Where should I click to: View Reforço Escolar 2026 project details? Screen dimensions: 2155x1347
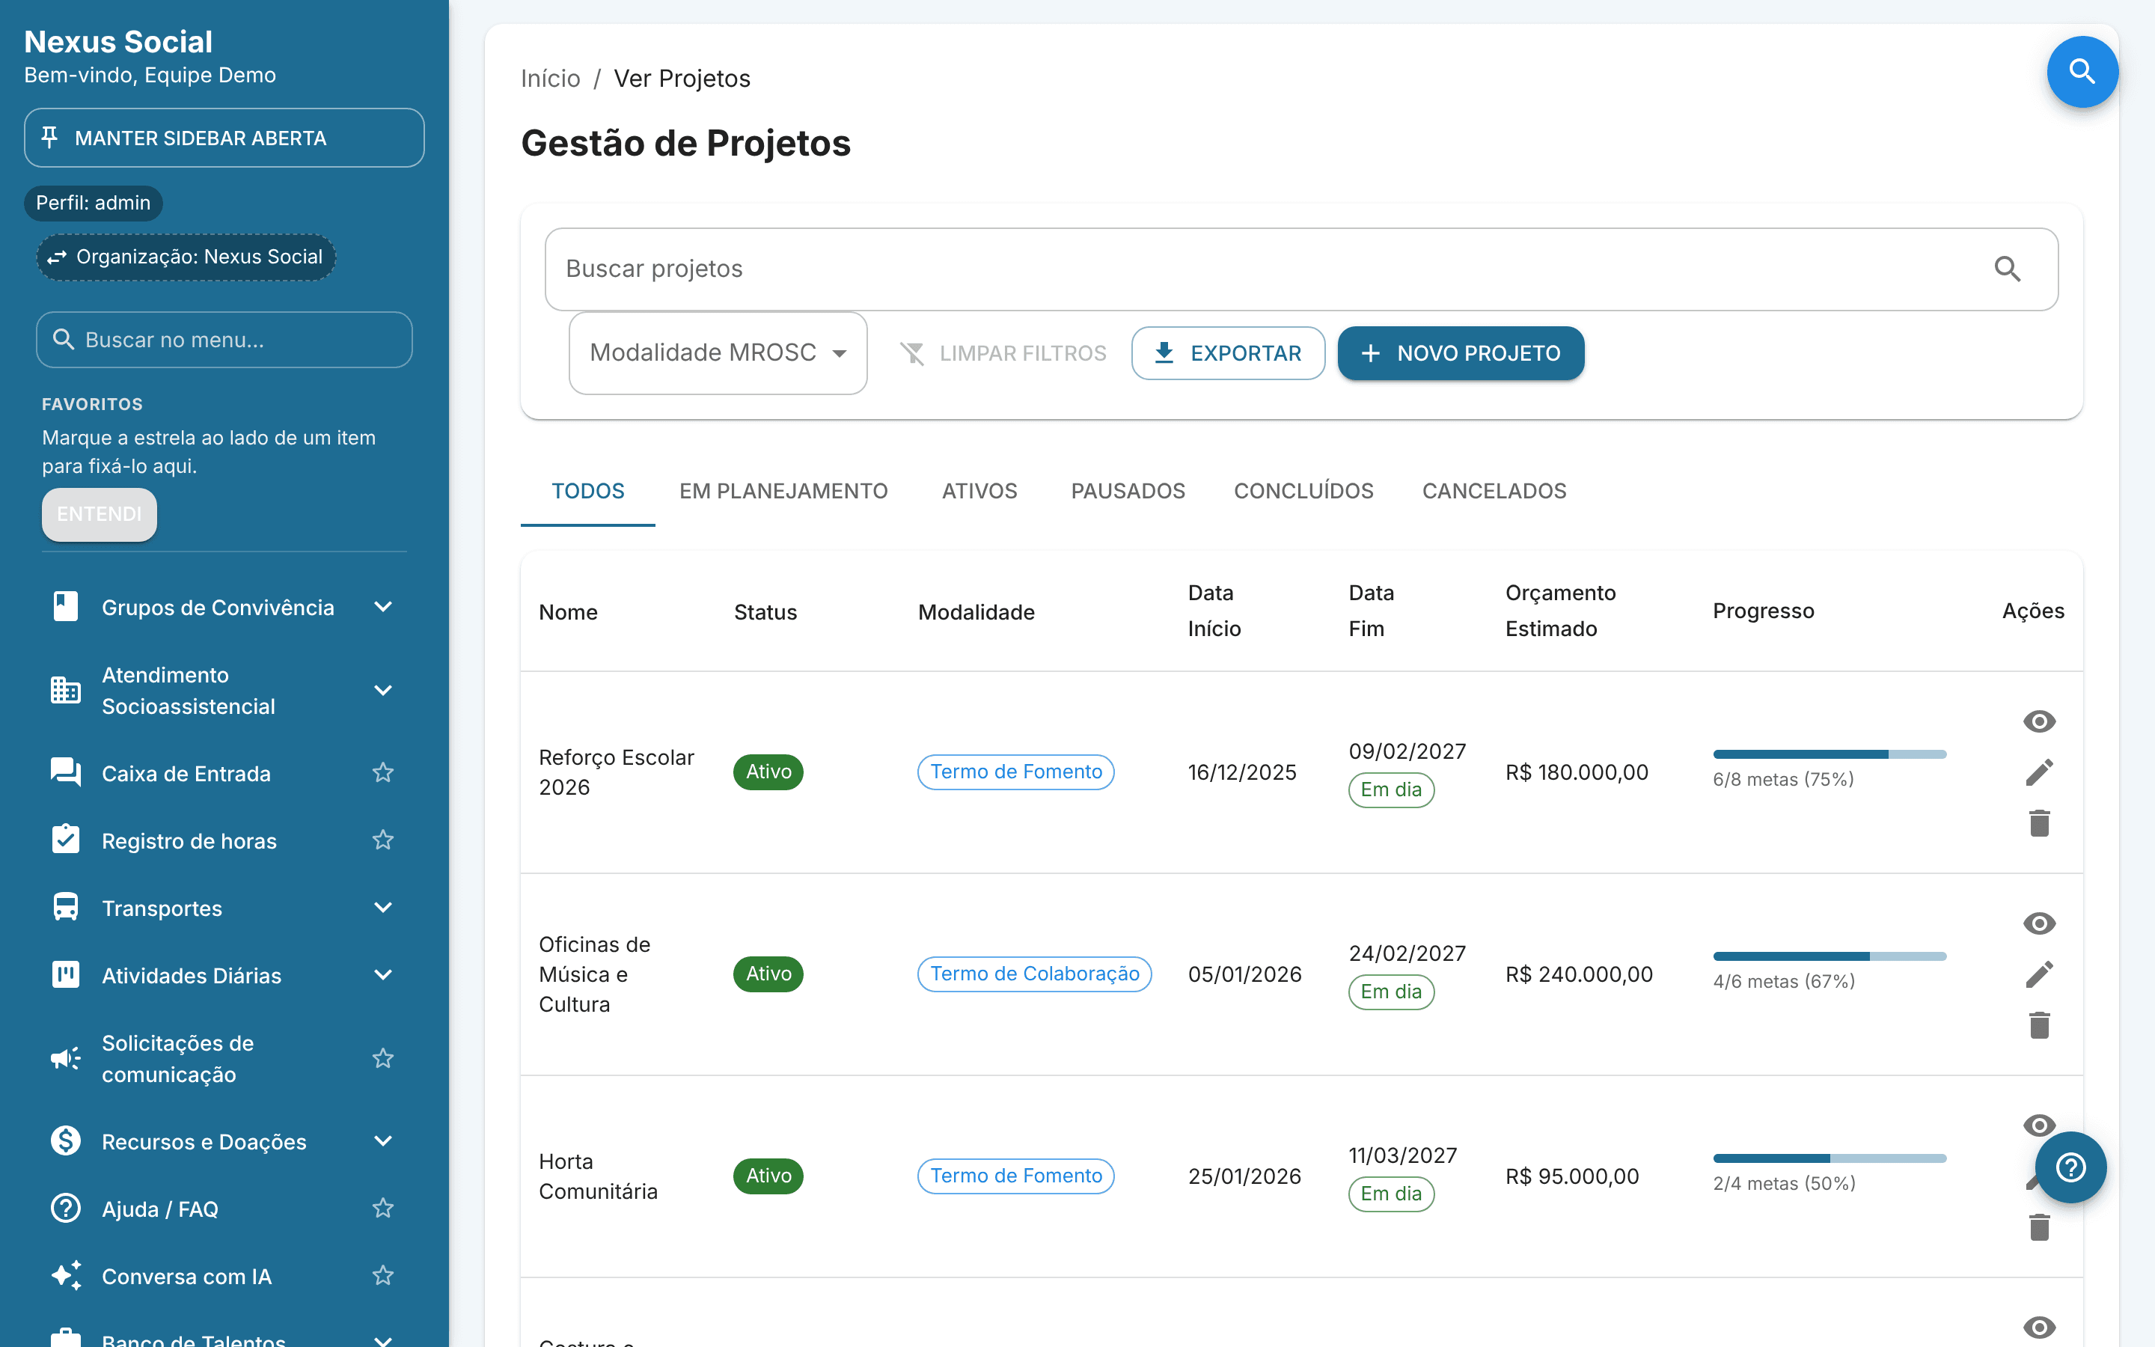pos(2039,721)
